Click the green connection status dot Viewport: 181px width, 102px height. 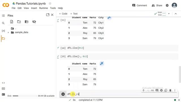[x=175, y=100]
